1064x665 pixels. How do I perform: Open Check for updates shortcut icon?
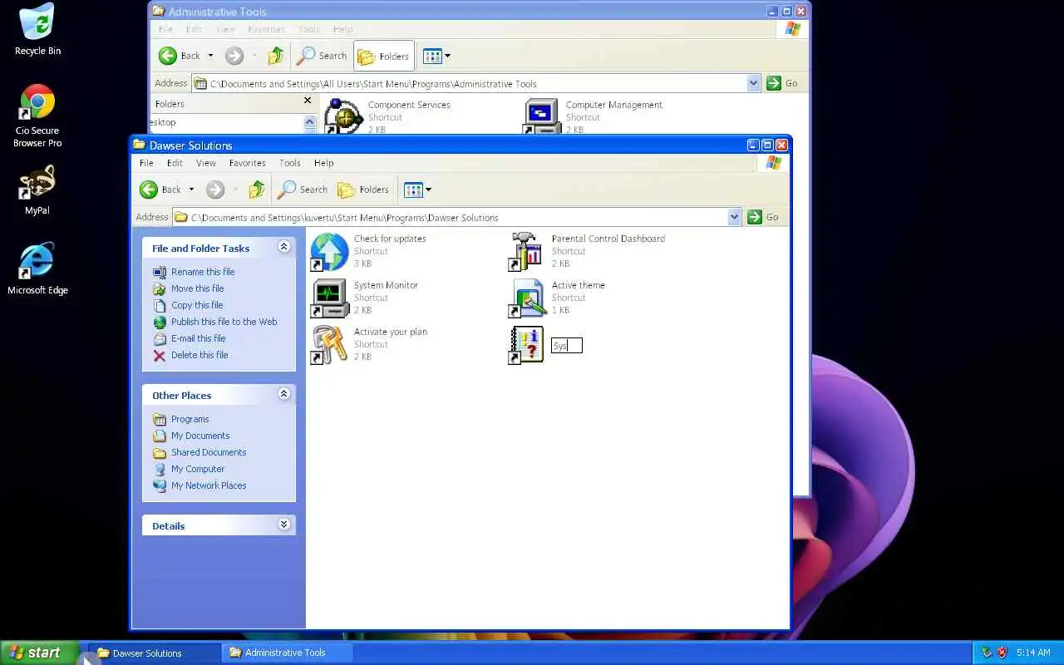(x=329, y=252)
